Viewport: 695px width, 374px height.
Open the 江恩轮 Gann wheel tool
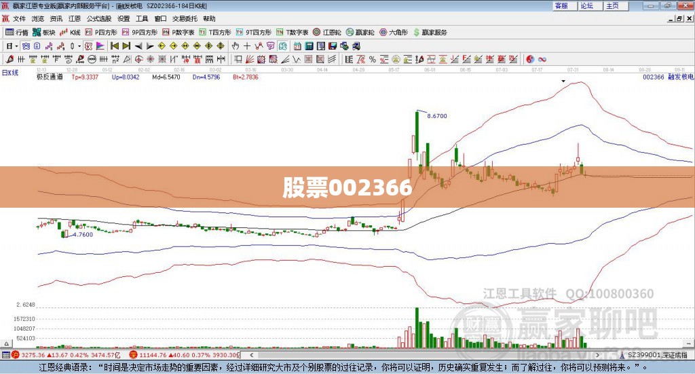(327, 33)
